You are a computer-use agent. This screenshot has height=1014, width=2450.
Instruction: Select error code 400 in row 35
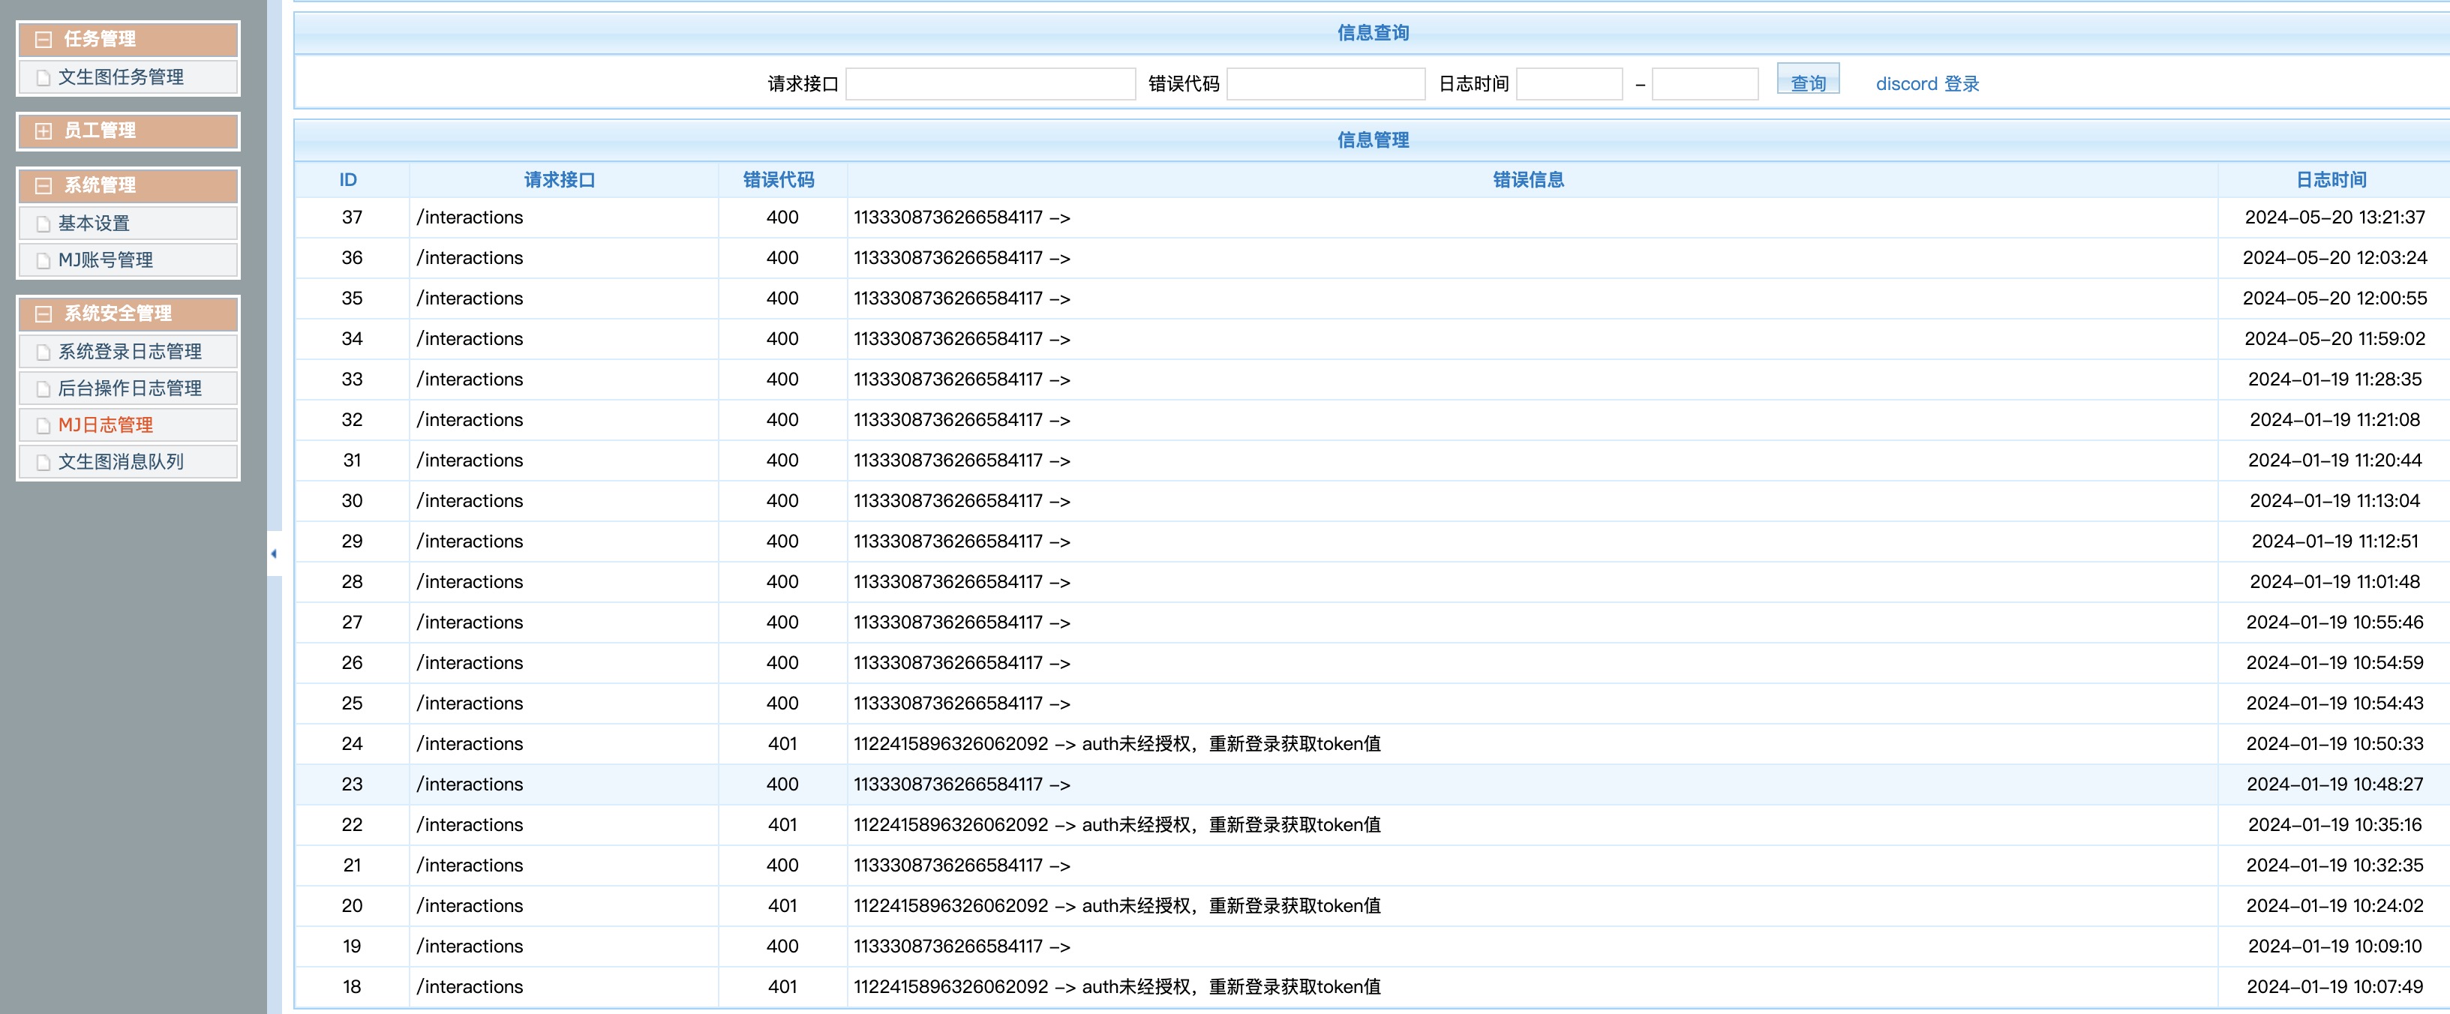click(782, 298)
